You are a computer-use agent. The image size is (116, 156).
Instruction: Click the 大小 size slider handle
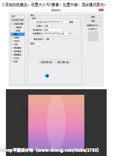click(45, 22)
